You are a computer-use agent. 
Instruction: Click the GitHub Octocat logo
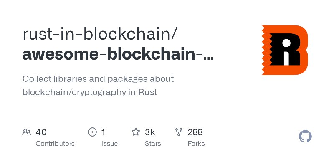coord(306,136)
